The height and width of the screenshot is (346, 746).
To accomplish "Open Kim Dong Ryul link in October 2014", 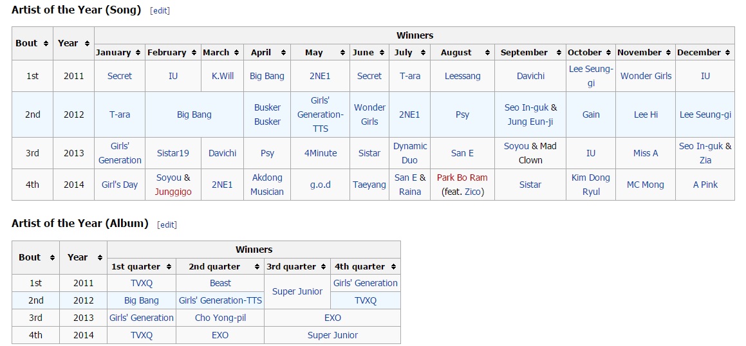I will pos(591,185).
